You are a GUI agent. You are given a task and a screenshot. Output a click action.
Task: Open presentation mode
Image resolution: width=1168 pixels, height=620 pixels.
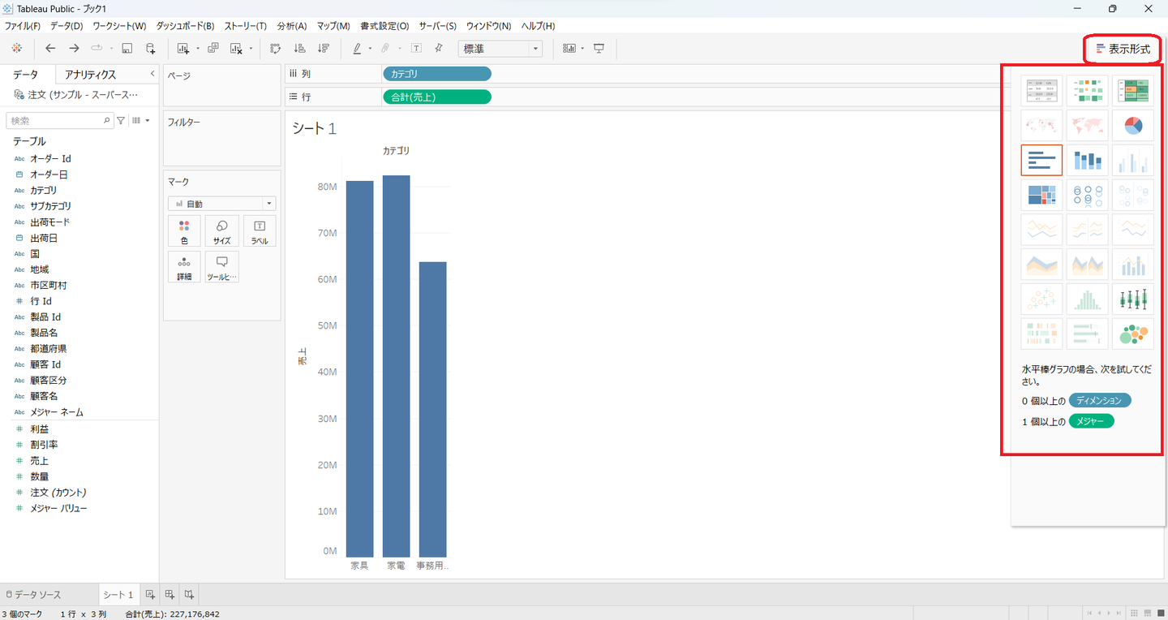click(x=599, y=49)
